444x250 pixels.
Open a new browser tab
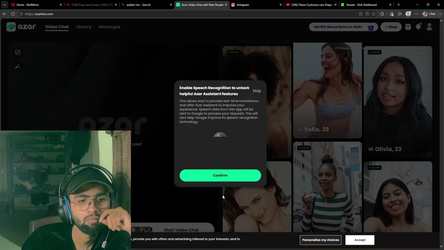pos(399,5)
